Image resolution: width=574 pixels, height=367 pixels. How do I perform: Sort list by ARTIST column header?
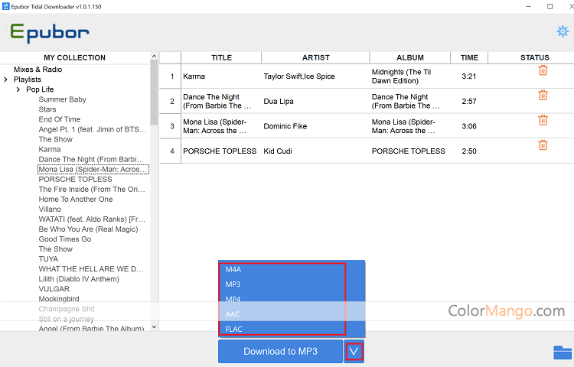(315, 57)
